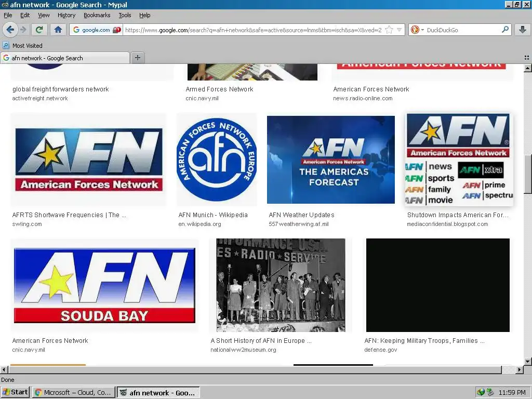
Task: Click 'Shutdown Impacts American For...' title
Action: tap(458, 215)
